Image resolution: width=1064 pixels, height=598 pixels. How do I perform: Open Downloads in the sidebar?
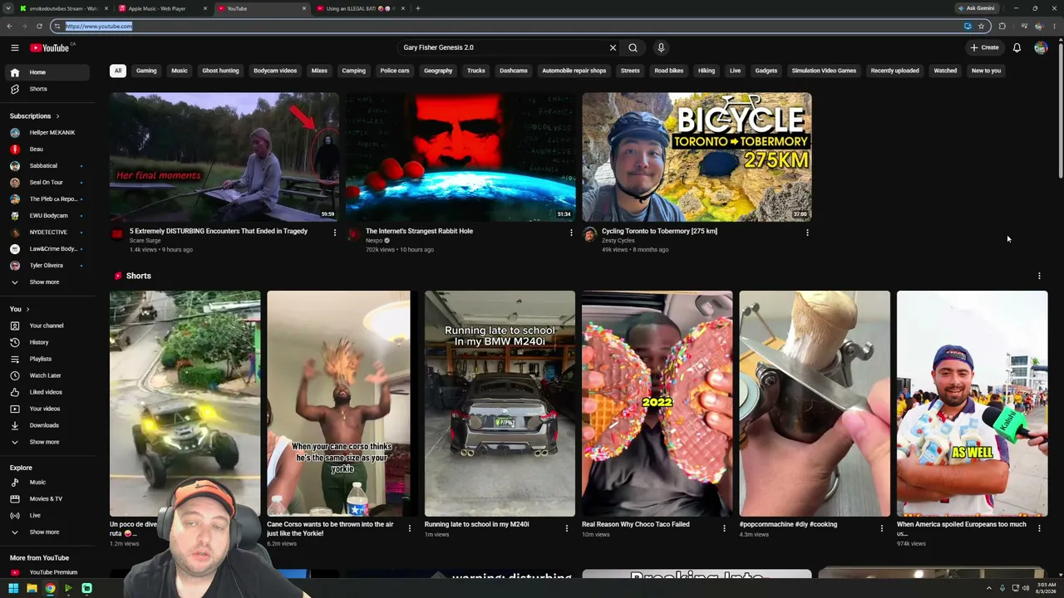tap(47, 425)
